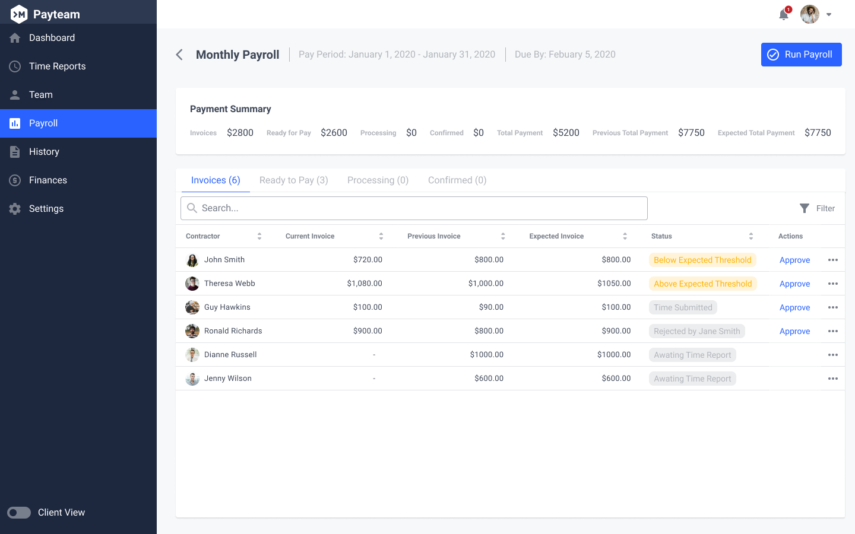Image resolution: width=855 pixels, height=534 pixels.
Task: Click the Payteam logo icon
Action: coord(19,14)
